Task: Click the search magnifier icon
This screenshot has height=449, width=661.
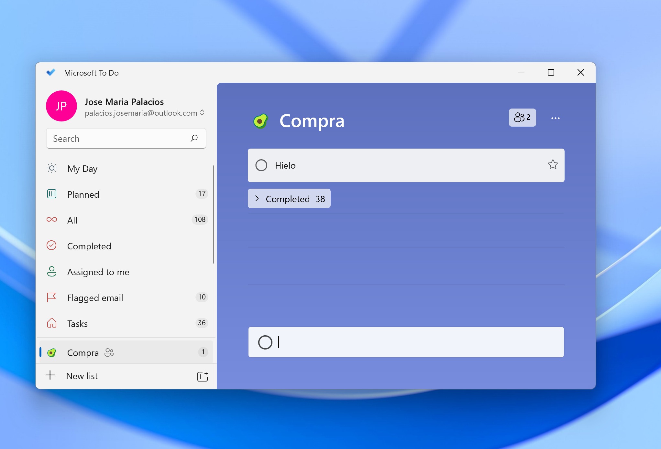Action: [x=194, y=138]
